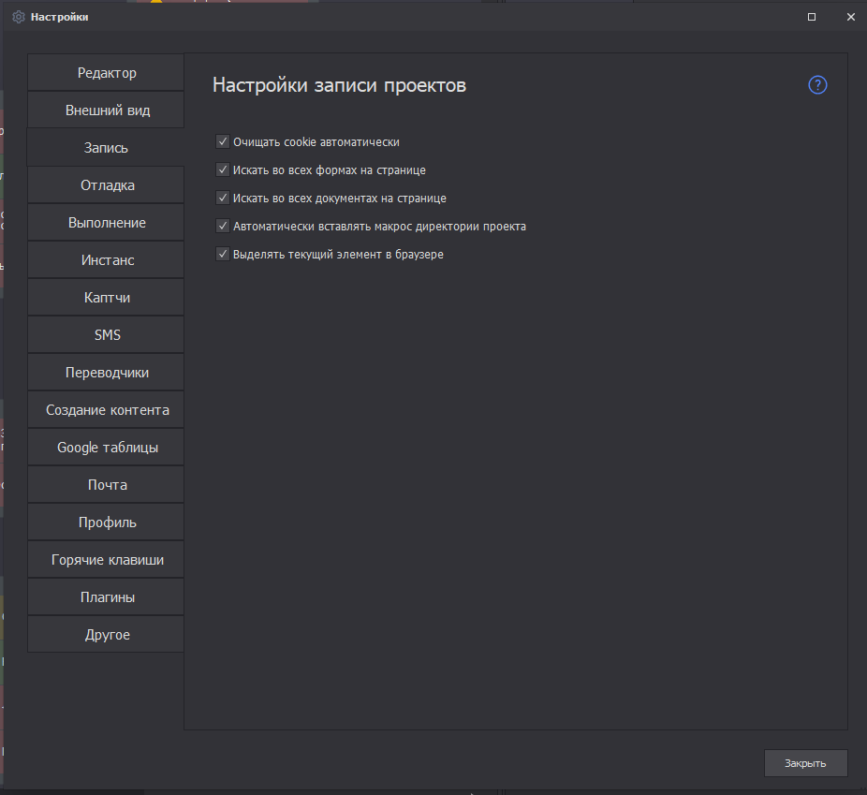Open the Горячие клавиши tab
This screenshot has width=867, height=795.
[x=107, y=560]
